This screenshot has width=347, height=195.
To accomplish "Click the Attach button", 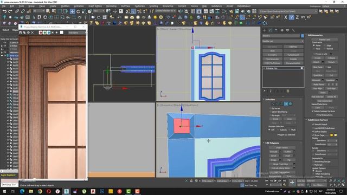I will tap(316, 62).
